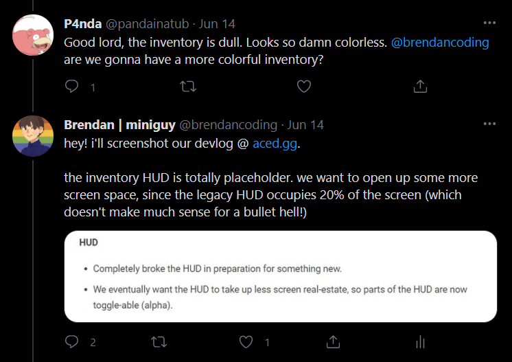512x362 pixels.
Task: Click Brendan | miniguy display name
Action: [119, 125]
